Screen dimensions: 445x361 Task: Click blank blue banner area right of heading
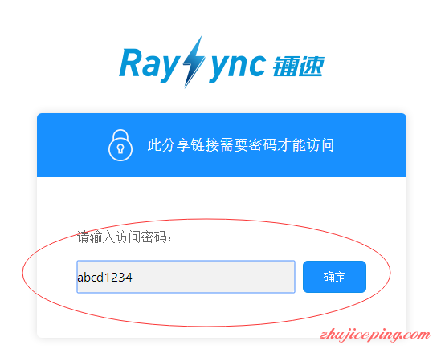[370, 145]
